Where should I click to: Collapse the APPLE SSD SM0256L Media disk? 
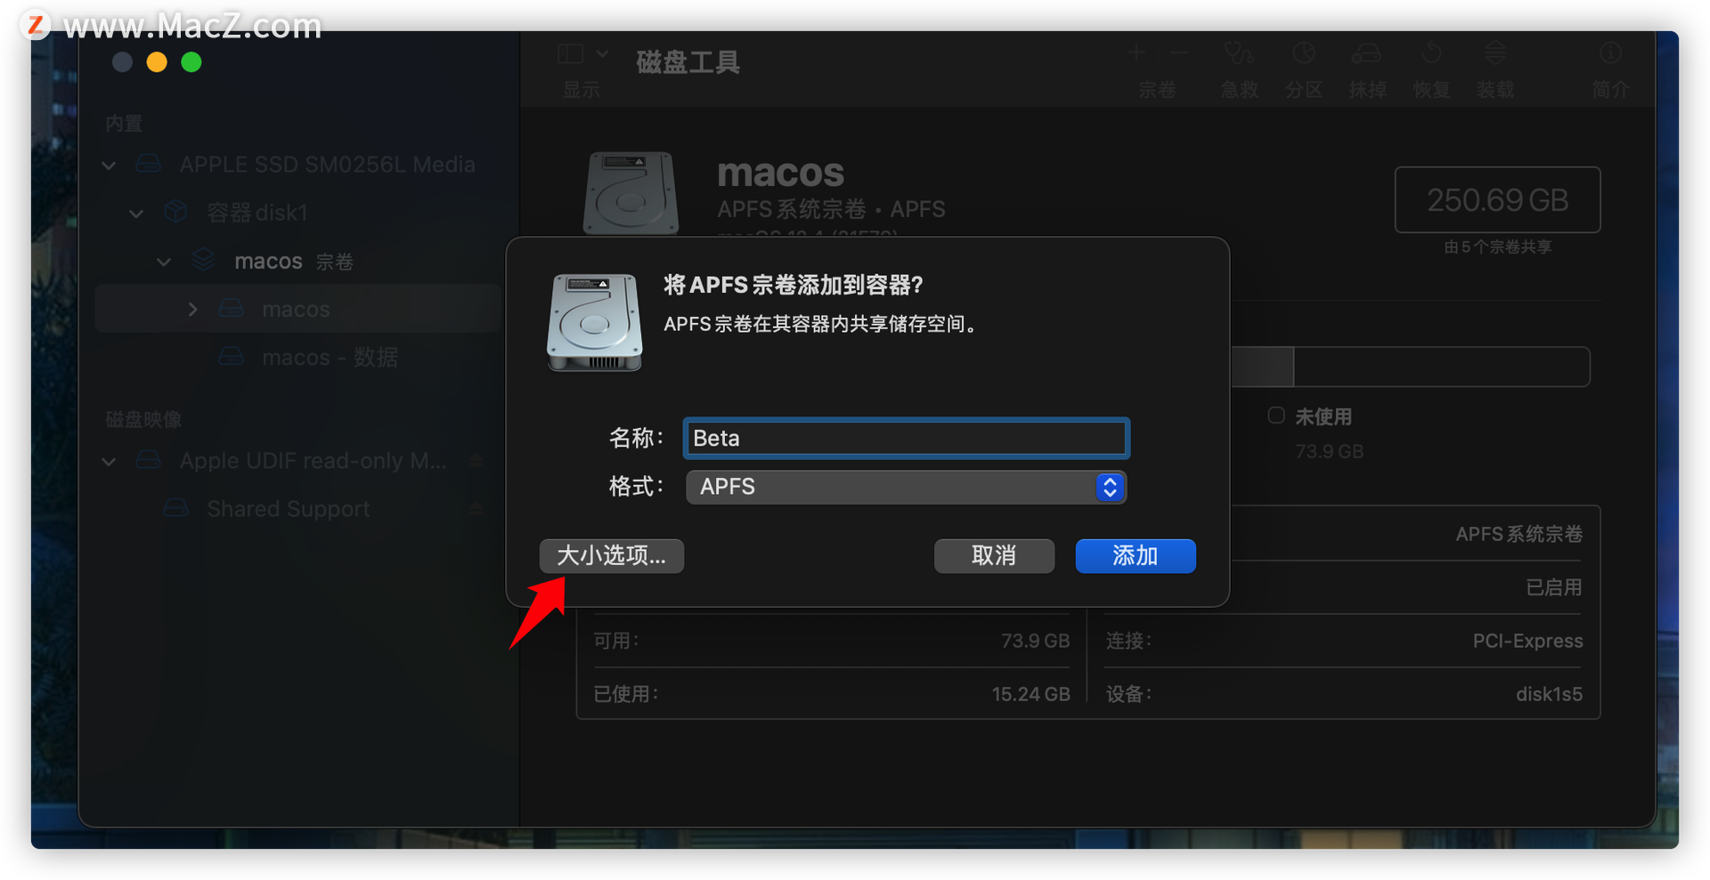(x=109, y=166)
